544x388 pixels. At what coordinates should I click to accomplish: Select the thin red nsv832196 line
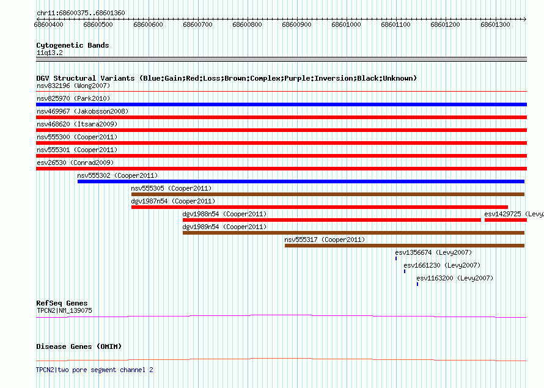tap(281, 92)
